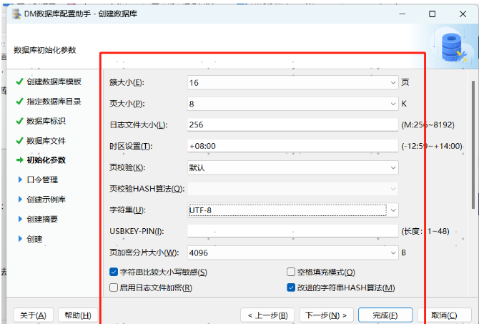
Task: Click the blue triangle beside 创建 step
Action: click(20, 239)
